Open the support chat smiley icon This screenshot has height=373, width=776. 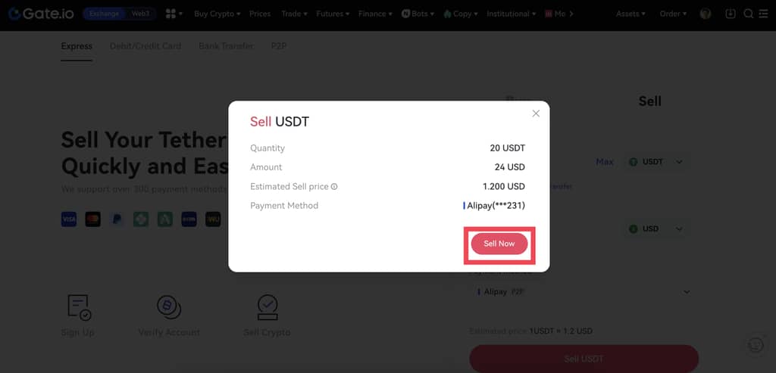756,344
